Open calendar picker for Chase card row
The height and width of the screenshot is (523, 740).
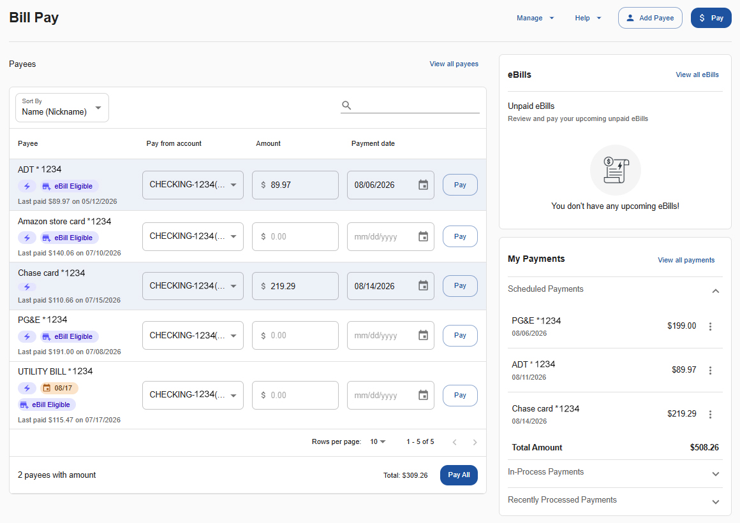[424, 286]
